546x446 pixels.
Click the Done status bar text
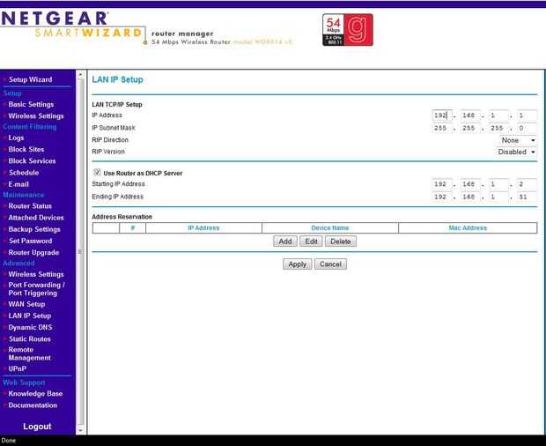pyautogui.click(x=8, y=441)
